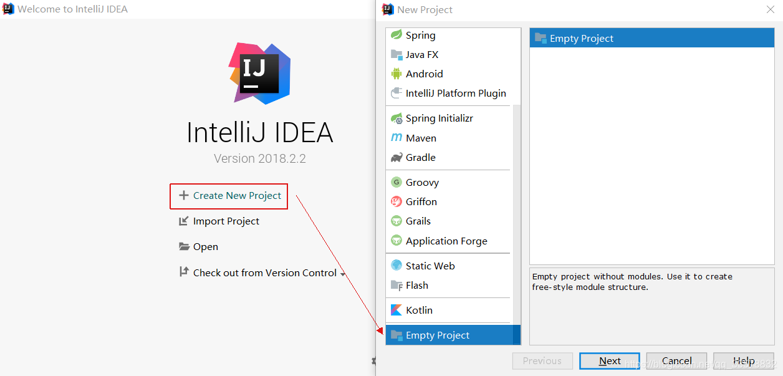Open Import Project link
The height and width of the screenshot is (376, 783).
coord(226,221)
